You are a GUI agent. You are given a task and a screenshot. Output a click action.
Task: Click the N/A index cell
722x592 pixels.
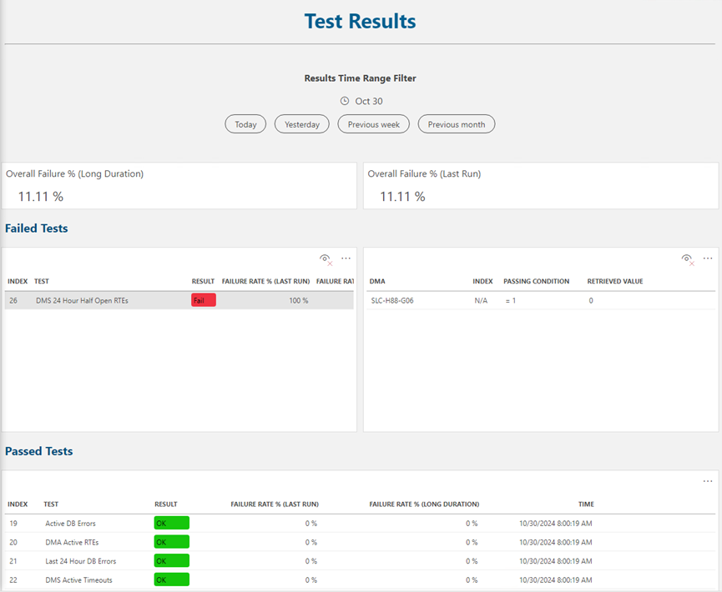click(481, 300)
